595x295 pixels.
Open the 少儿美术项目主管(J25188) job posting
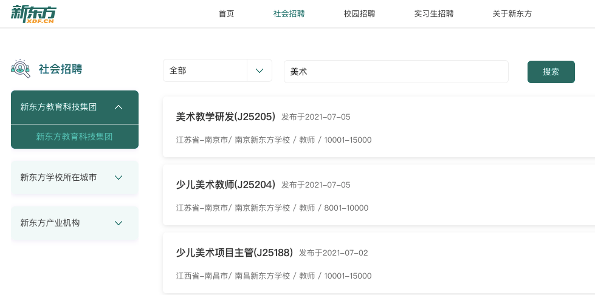tap(234, 253)
